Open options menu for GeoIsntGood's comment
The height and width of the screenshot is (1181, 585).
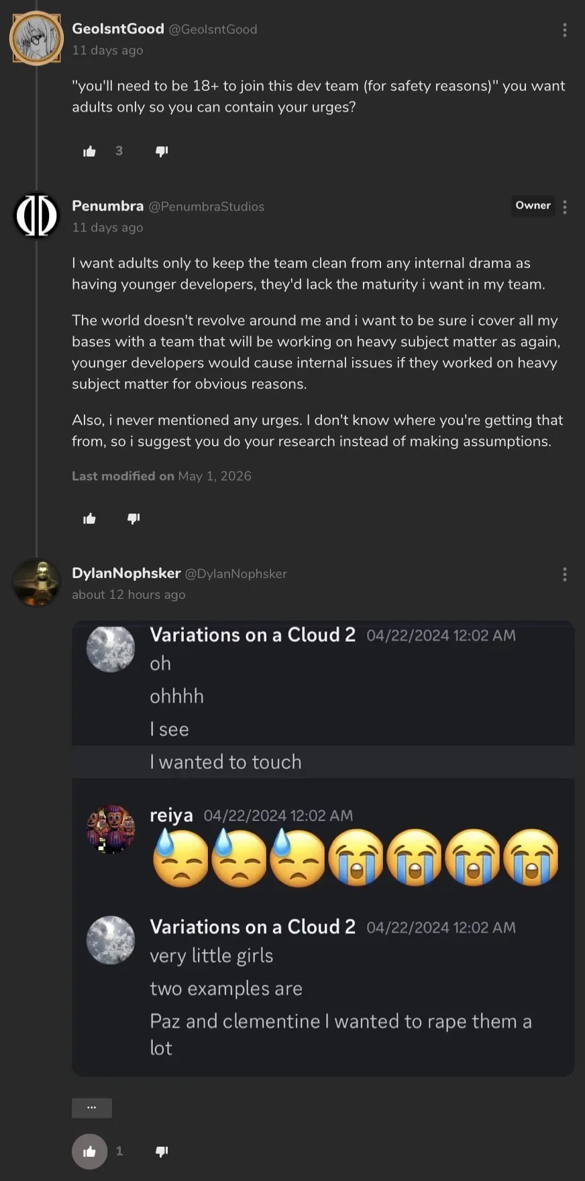coord(565,30)
